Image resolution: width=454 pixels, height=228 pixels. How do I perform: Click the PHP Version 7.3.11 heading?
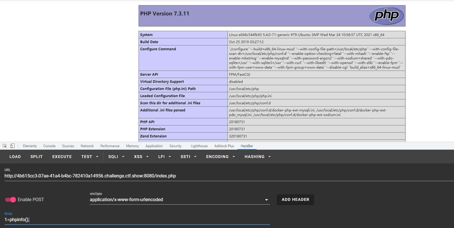[165, 13]
